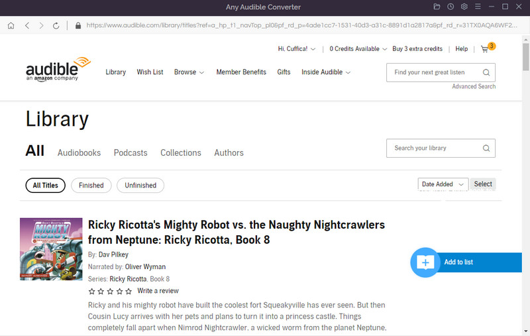Click magnifier in Find your next great listen

(x=486, y=72)
